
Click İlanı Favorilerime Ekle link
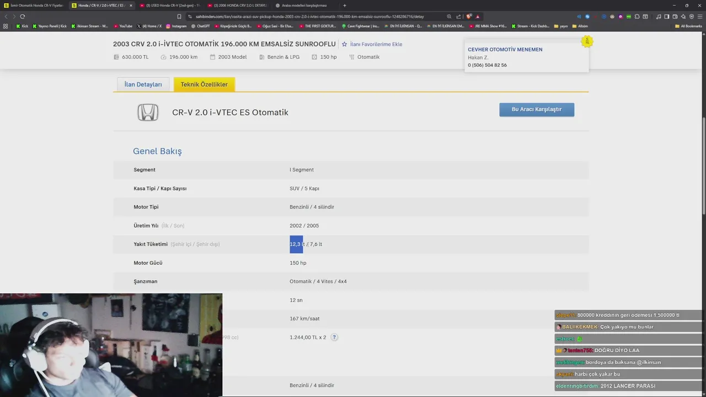(x=376, y=44)
